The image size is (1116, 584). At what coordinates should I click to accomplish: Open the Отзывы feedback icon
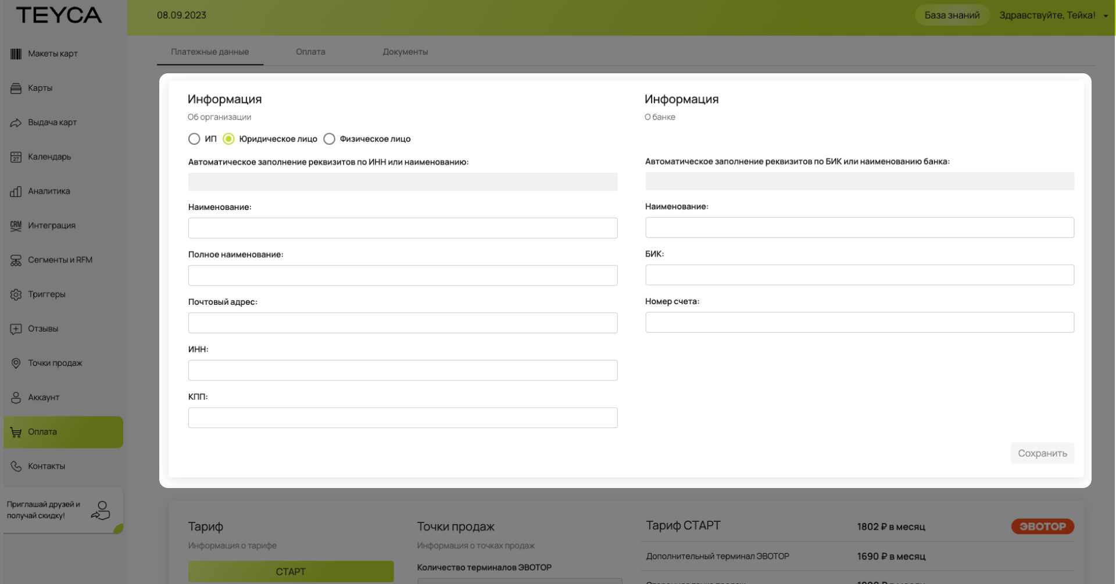coord(16,328)
